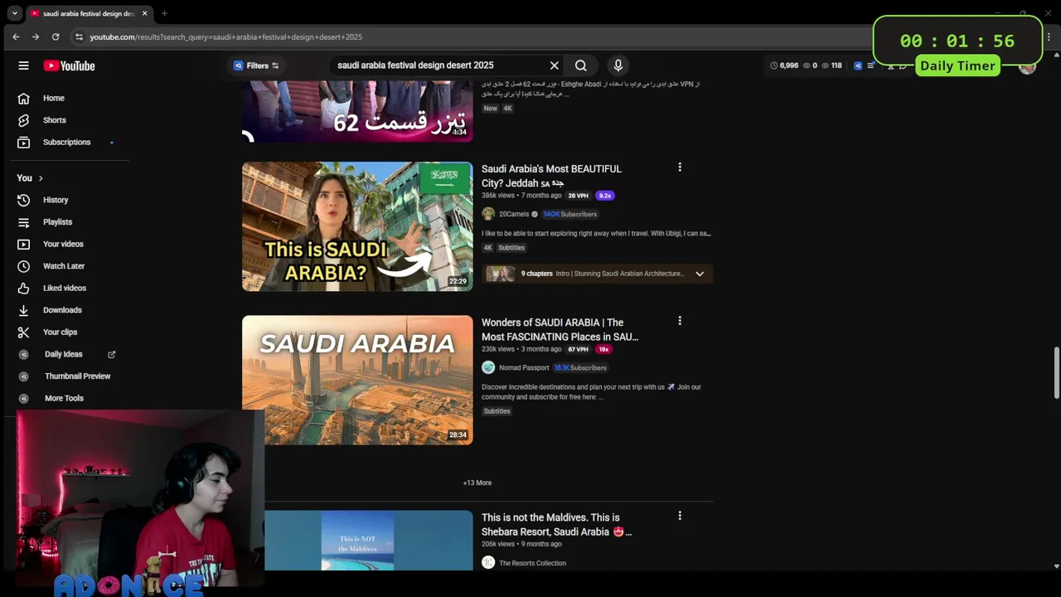
Task: Open Playlists in the sidebar
Action: click(x=57, y=222)
